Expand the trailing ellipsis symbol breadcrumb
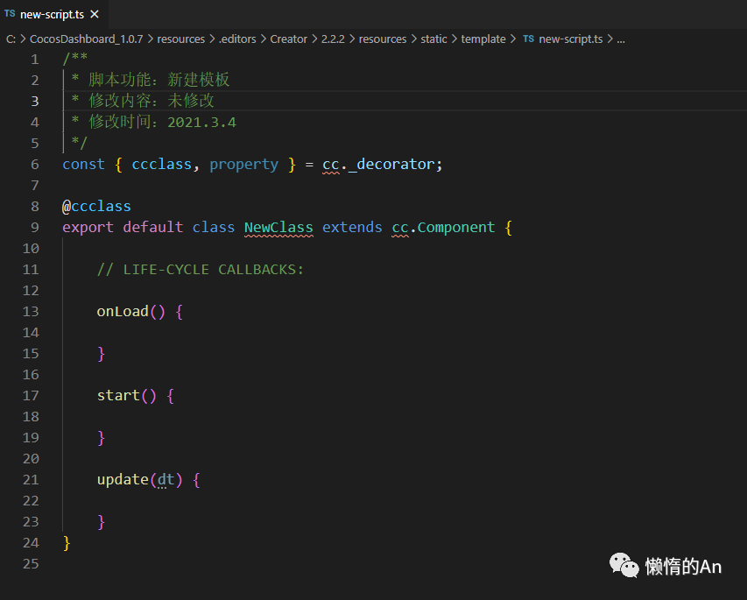 point(621,39)
